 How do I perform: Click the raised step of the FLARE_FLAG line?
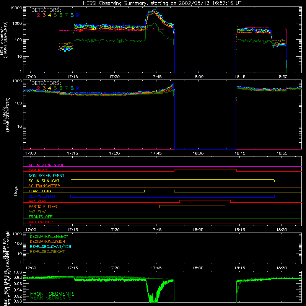point(159,190)
